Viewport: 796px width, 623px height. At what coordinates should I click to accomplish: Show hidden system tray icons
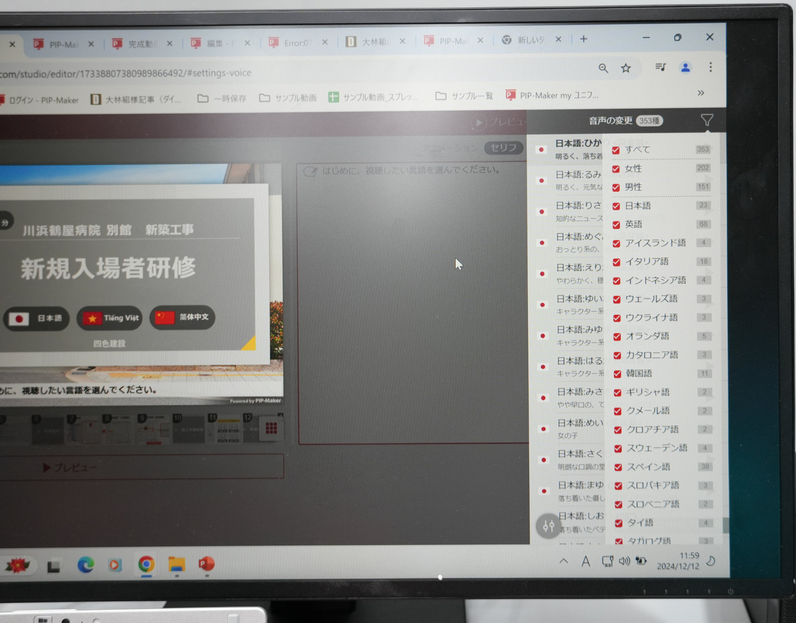tap(563, 561)
